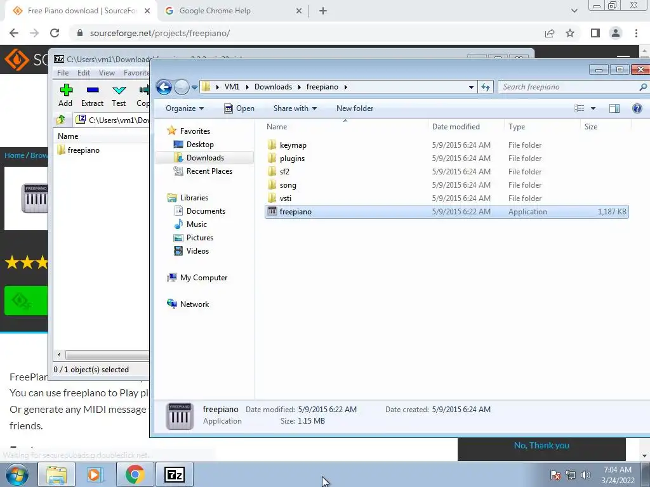Click My Computer in navigation pane

click(203, 278)
